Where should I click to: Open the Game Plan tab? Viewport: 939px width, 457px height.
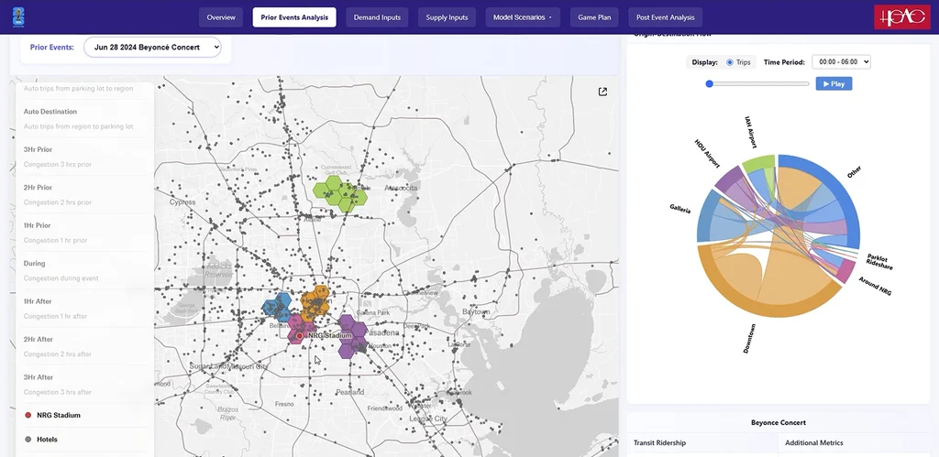pos(594,17)
